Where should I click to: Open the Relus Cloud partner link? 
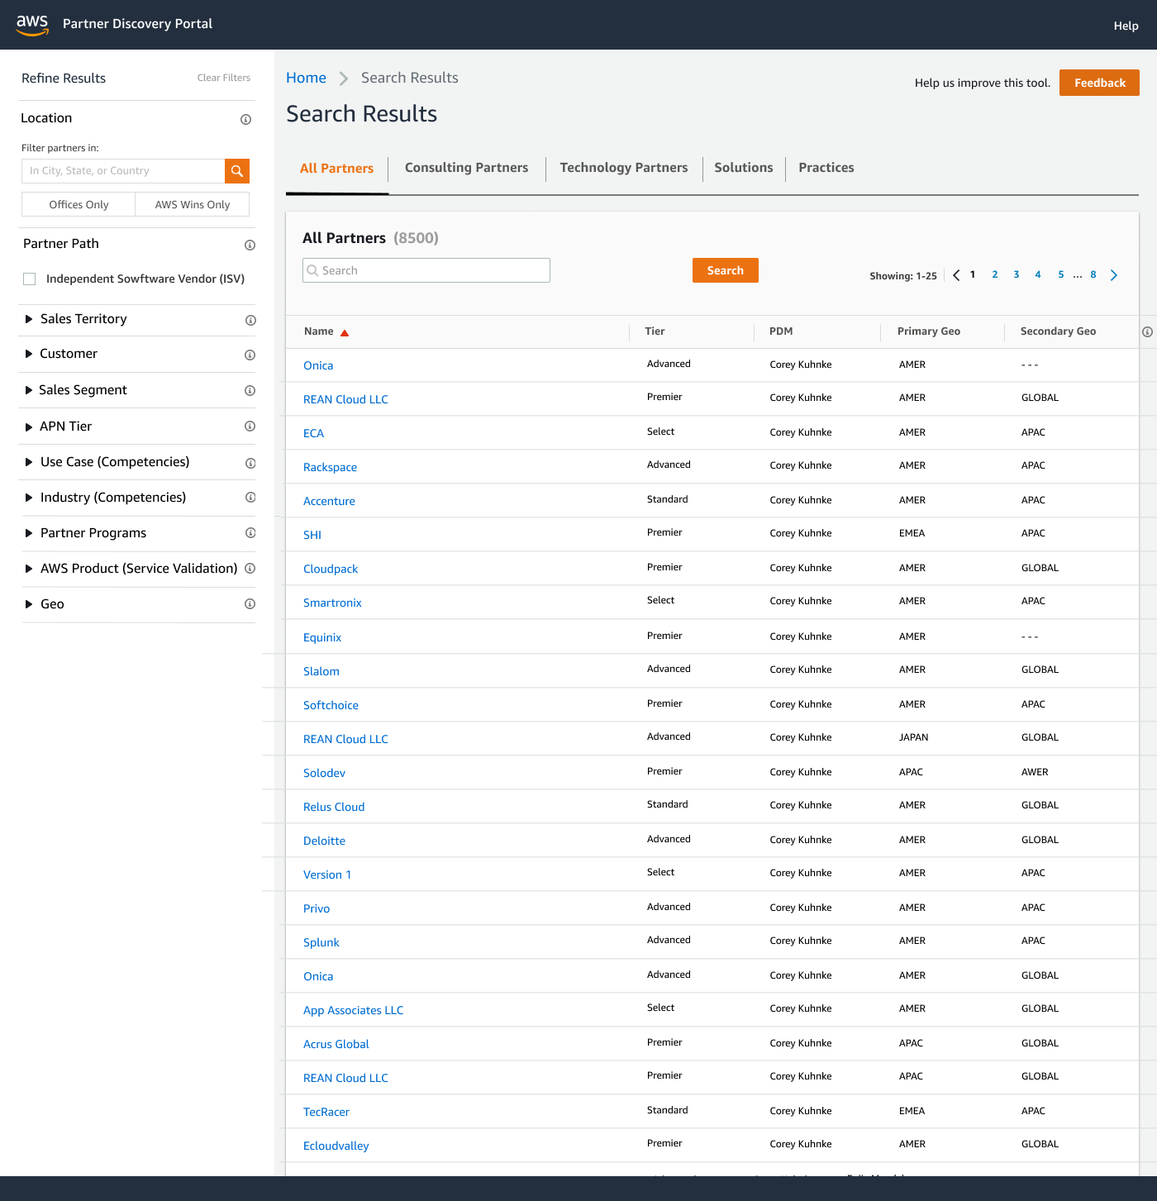coord(334,807)
